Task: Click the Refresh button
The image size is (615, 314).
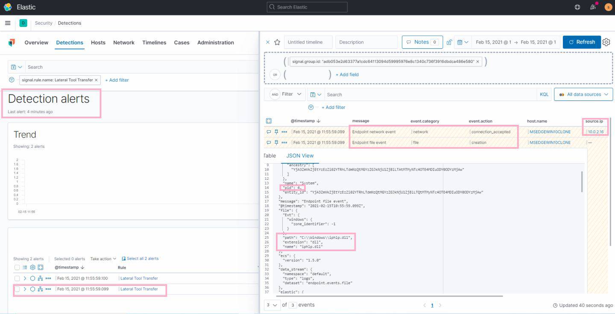Action: coord(582,42)
